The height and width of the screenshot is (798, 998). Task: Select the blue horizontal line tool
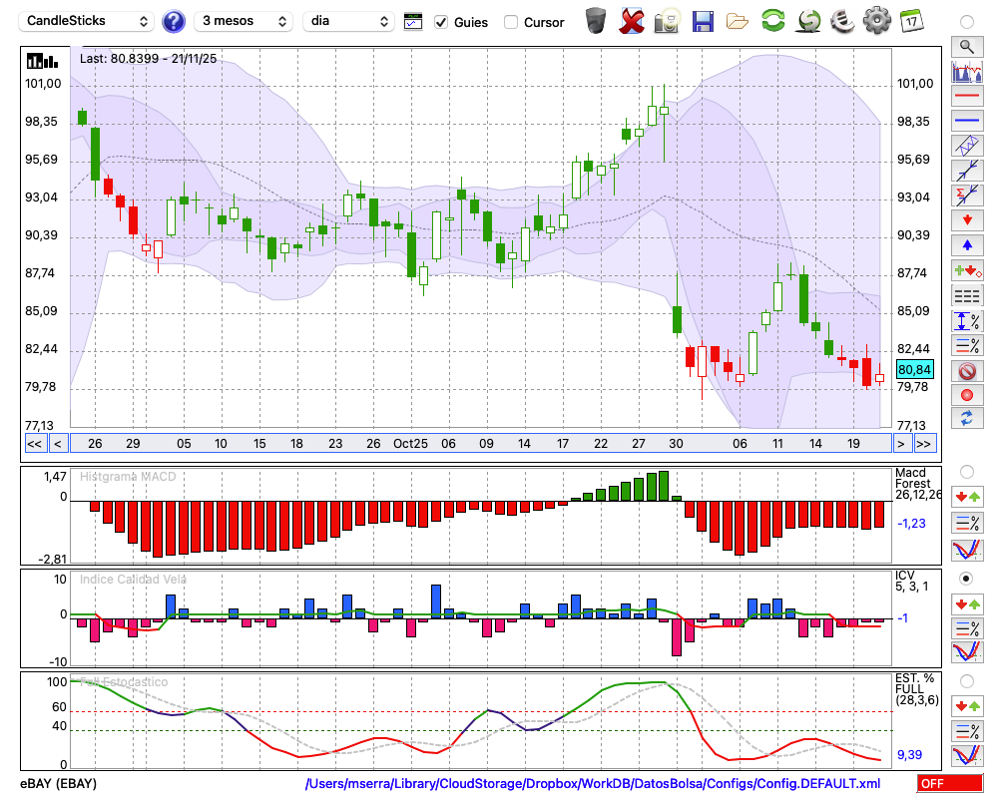pyautogui.click(x=966, y=121)
